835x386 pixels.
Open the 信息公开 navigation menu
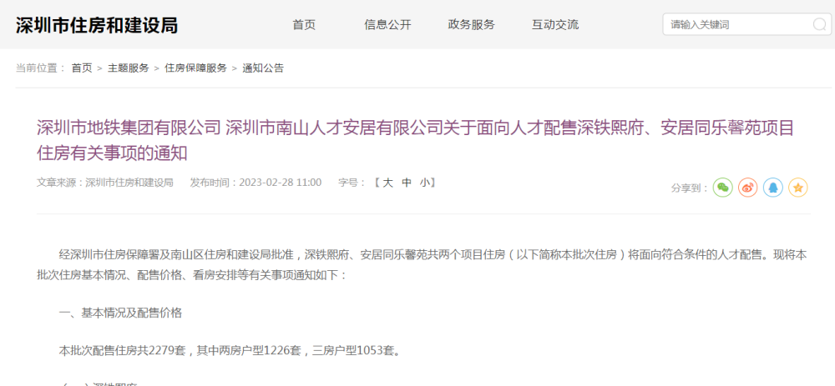click(x=387, y=24)
